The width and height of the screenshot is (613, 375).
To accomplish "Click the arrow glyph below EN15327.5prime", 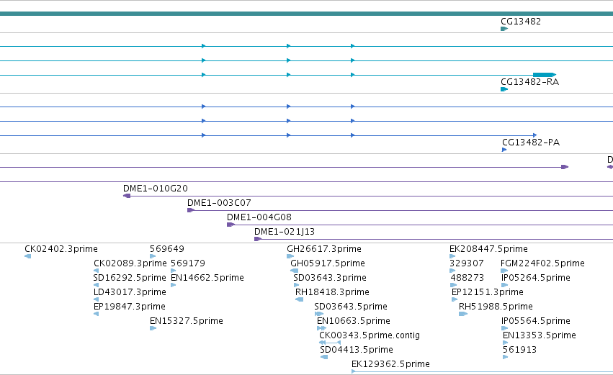I will (x=153, y=328).
